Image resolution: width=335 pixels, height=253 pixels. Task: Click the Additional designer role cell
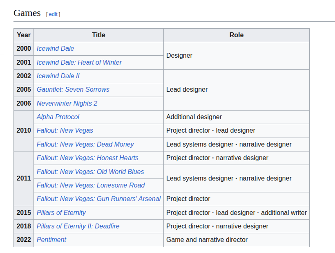(236, 117)
